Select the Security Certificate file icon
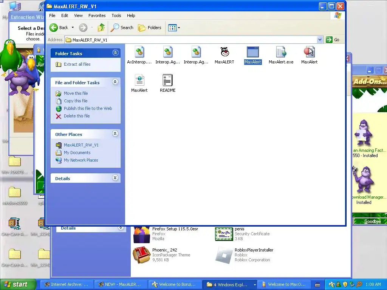The width and height of the screenshot is (387, 290). (224, 234)
